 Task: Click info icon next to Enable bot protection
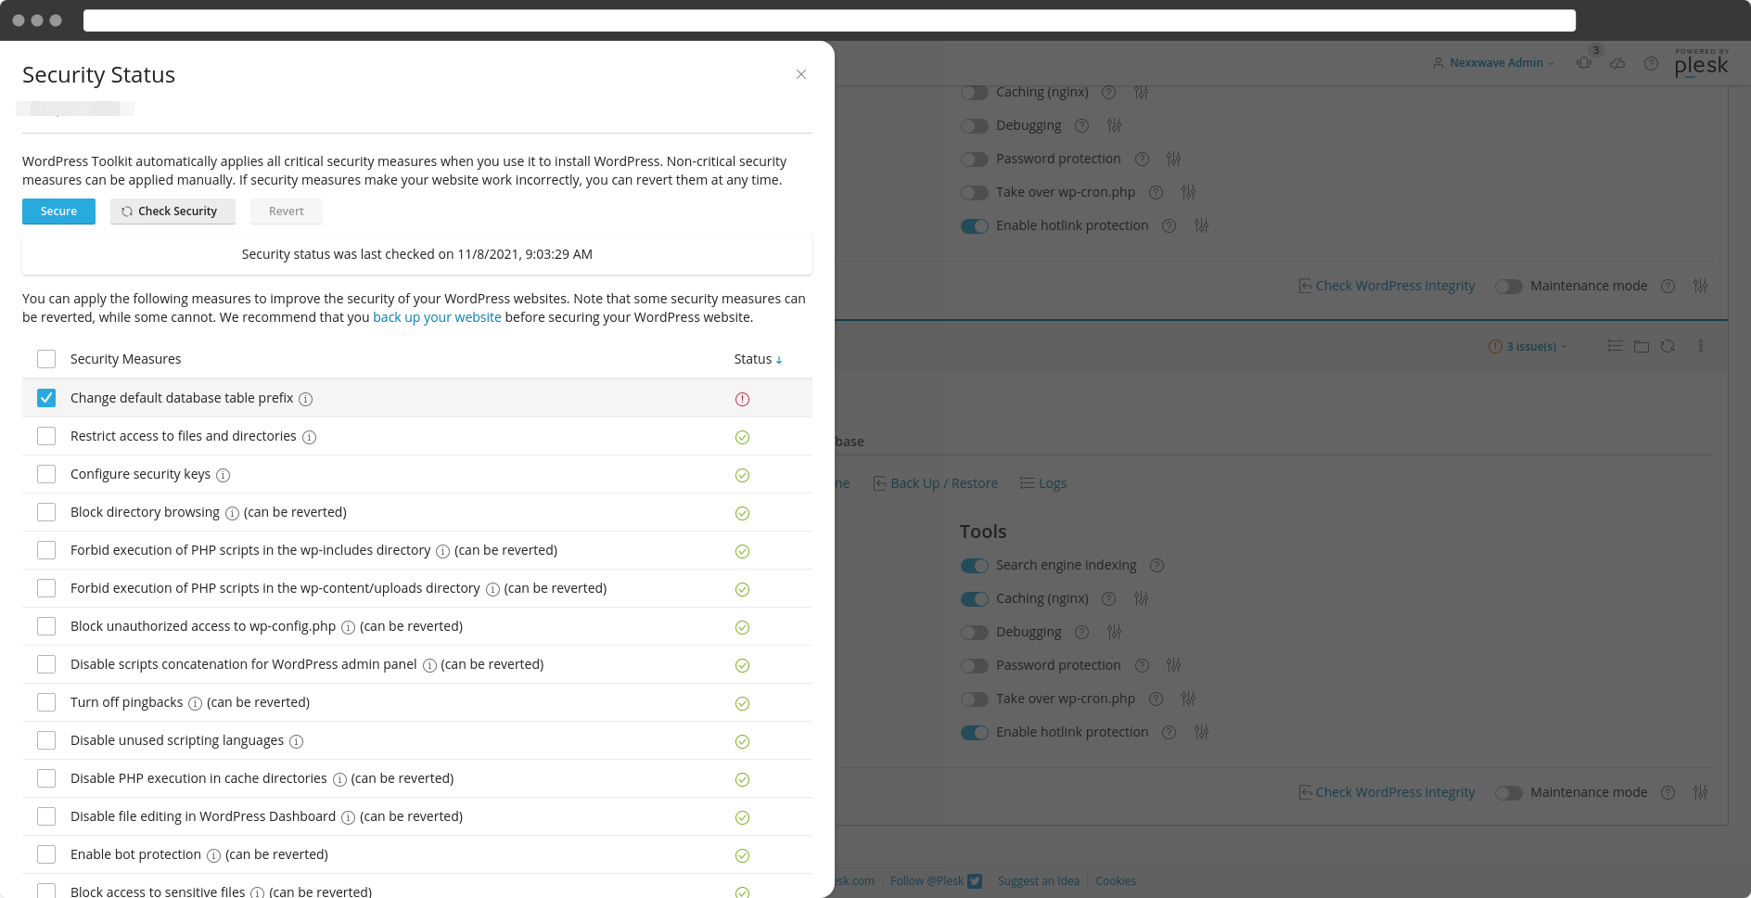[x=213, y=855]
